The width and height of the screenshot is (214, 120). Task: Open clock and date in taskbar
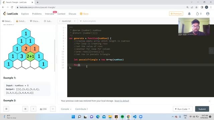click(x=204, y=117)
